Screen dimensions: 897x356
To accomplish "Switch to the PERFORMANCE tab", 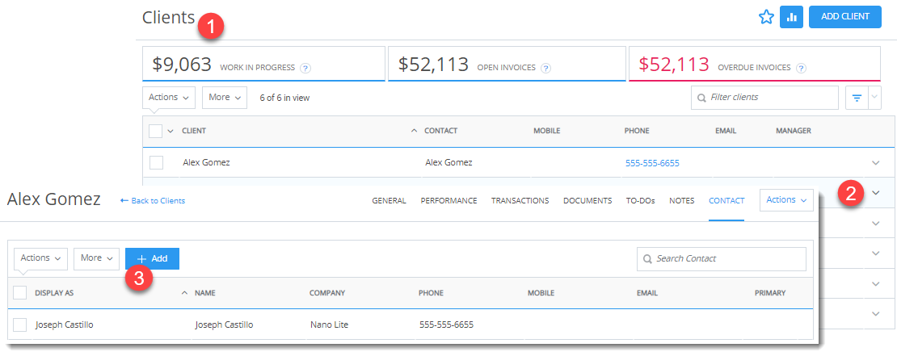I will click(x=448, y=200).
